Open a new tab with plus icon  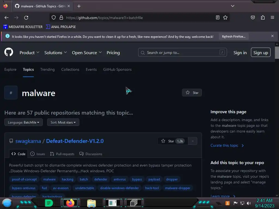pyautogui.click(x=79, y=6)
